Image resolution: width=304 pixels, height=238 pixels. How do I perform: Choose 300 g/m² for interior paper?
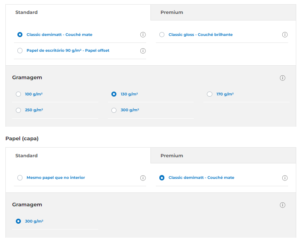(x=114, y=110)
